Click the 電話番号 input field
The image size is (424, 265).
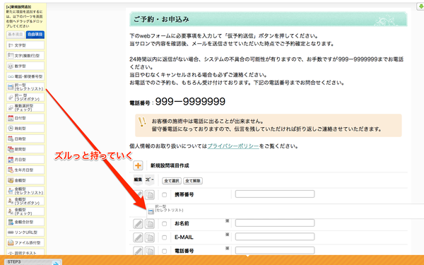[275, 250]
